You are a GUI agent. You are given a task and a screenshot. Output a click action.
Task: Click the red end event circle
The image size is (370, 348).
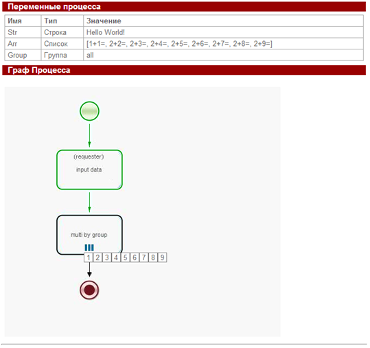pos(89,290)
